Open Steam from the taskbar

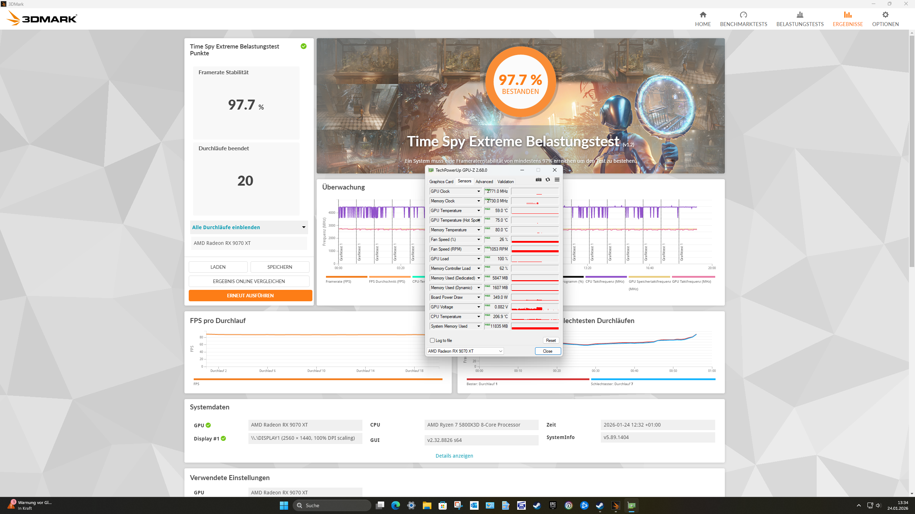click(x=537, y=505)
